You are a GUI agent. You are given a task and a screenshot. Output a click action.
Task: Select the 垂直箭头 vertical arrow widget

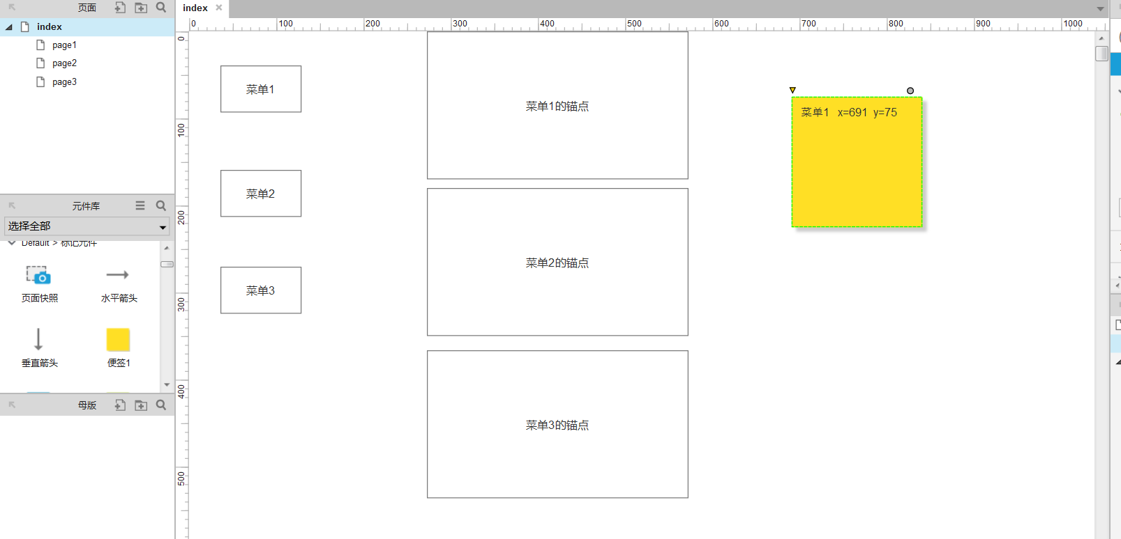coord(39,347)
